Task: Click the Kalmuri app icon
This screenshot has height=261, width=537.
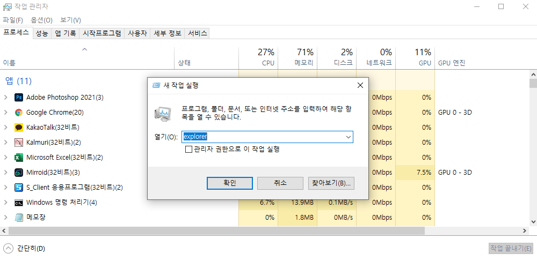Action: (x=18, y=142)
